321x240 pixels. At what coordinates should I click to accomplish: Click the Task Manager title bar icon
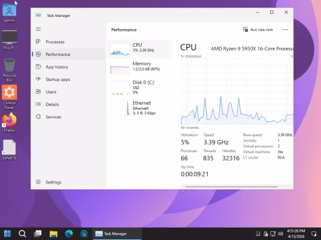(x=39, y=15)
